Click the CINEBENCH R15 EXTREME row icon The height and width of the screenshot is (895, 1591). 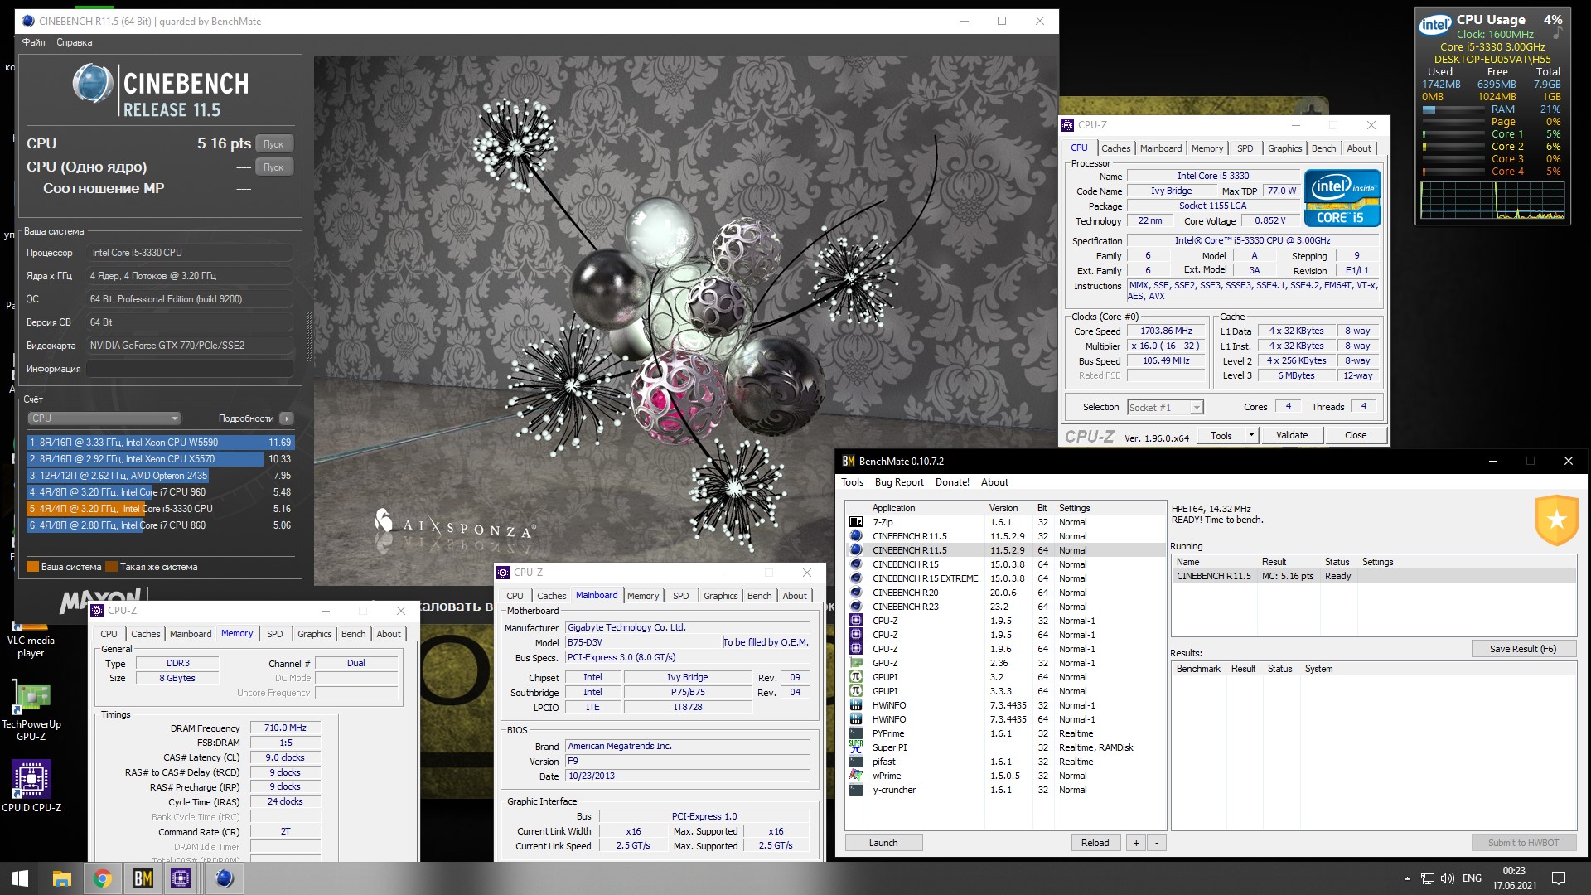click(x=856, y=578)
